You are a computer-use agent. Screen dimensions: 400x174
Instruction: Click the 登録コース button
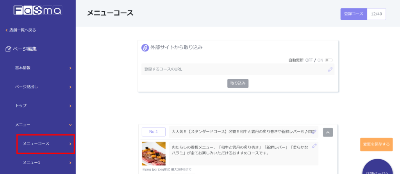tap(353, 14)
